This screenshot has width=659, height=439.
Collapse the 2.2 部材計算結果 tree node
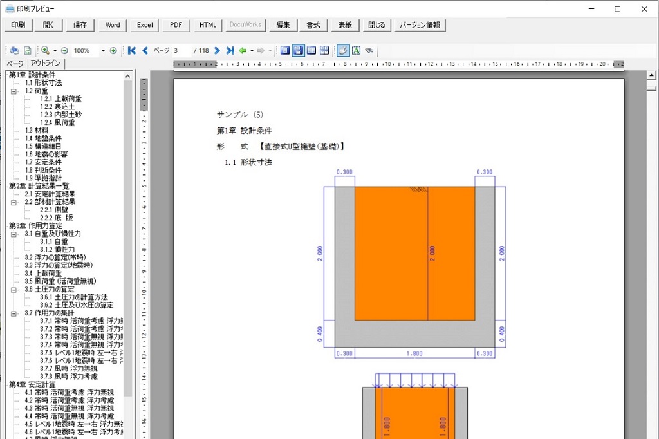[x=14, y=202]
